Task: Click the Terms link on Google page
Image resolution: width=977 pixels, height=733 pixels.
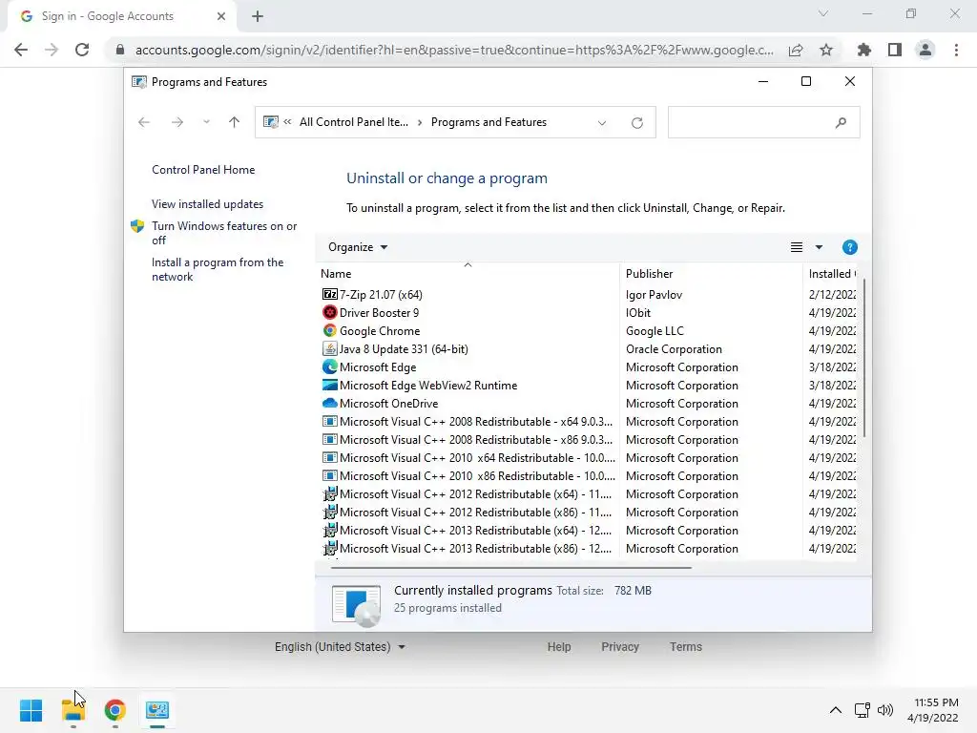Action: click(x=686, y=647)
